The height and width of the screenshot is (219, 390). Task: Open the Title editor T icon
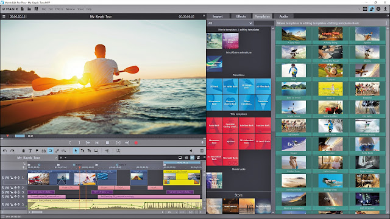[30, 151]
